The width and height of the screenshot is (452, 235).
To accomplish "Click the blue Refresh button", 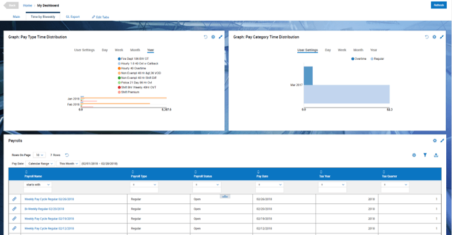I will pyautogui.click(x=439, y=5).
